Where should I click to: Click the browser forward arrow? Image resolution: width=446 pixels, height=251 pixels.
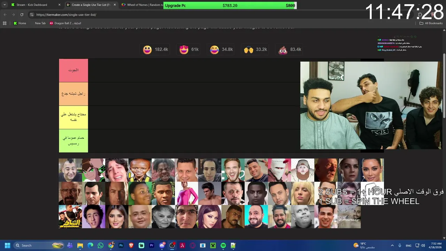(13, 15)
